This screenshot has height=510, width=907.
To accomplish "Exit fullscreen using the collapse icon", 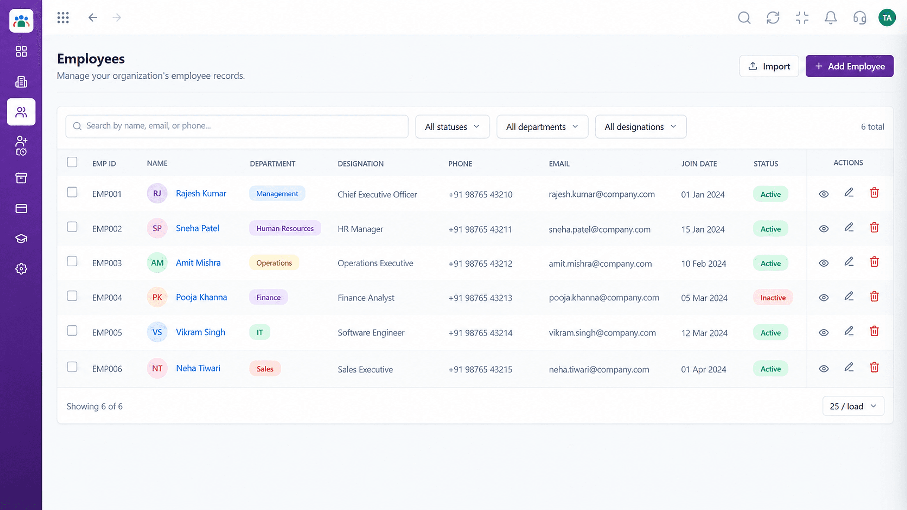I will tap(802, 17).
